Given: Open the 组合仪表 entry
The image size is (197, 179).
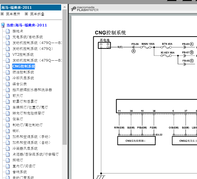Looking at the screenshot, I should tap(20, 84).
